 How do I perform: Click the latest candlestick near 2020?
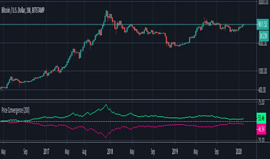click(243, 25)
